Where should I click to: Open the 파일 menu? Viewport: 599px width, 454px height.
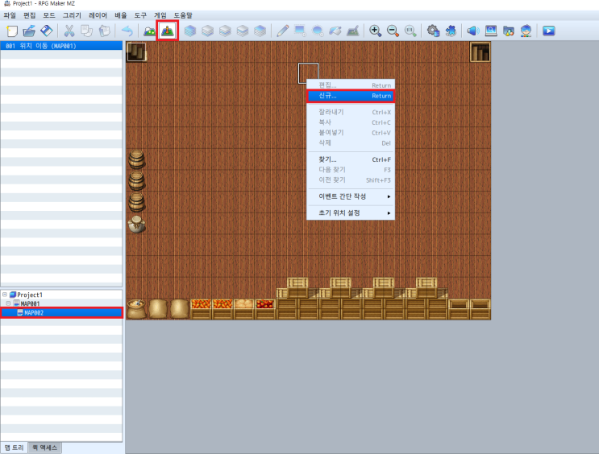click(x=10, y=15)
